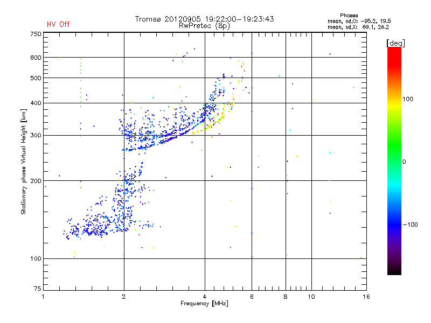This screenshot has height=323, width=431.
Task: Click the "RwPretec (8p)" subtitle
Action: coord(204,26)
